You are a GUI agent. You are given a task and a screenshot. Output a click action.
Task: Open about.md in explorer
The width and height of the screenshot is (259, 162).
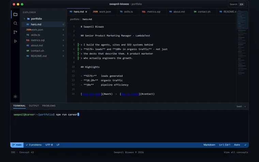coord(43,45)
